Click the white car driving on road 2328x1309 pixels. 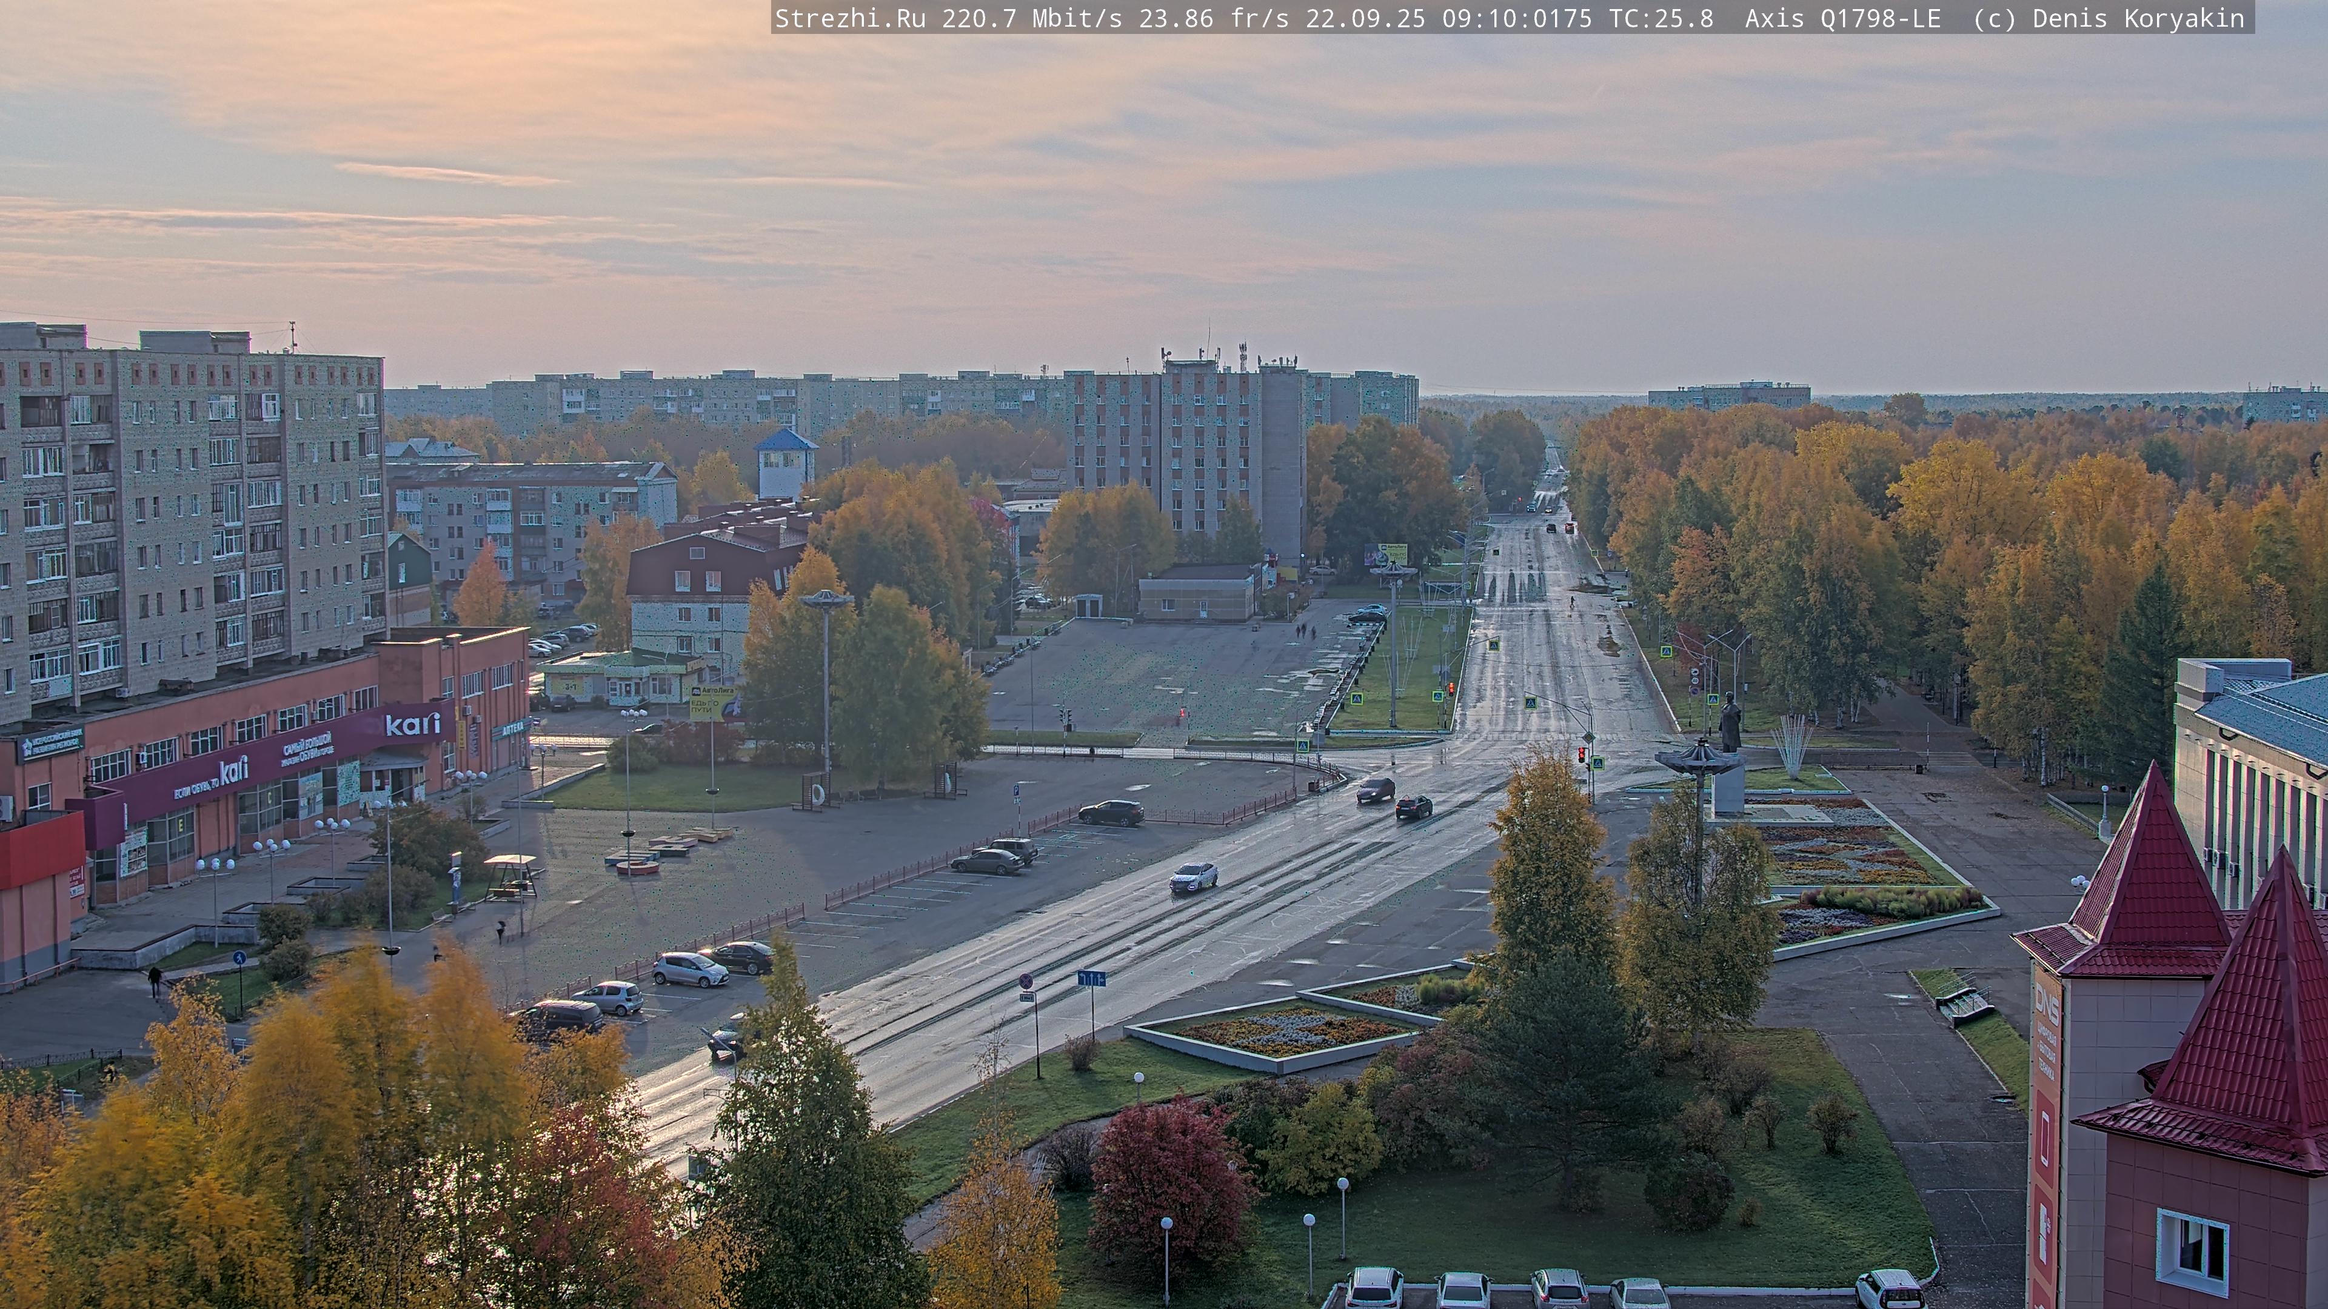click(x=1193, y=877)
